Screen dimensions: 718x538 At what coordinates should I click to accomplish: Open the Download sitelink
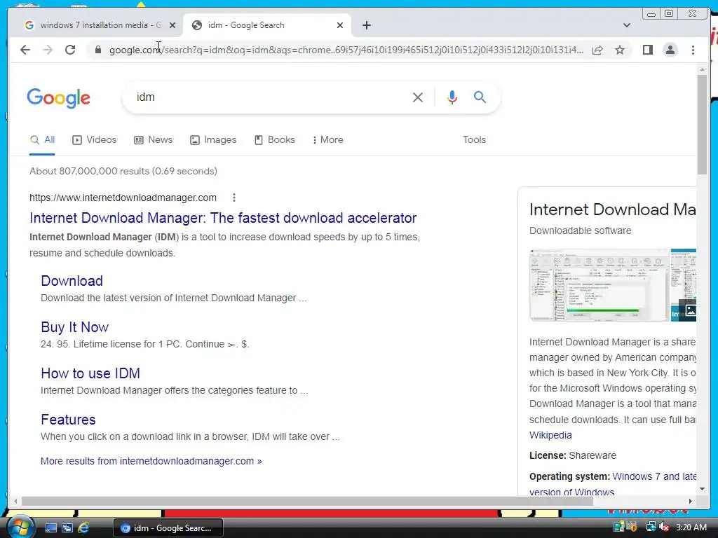[72, 281]
